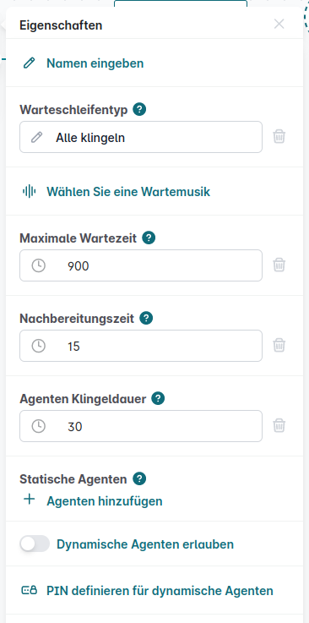The image size is (309, 623).
Task: Click Agenten hinzufügen link
Action: pos(105,501)
